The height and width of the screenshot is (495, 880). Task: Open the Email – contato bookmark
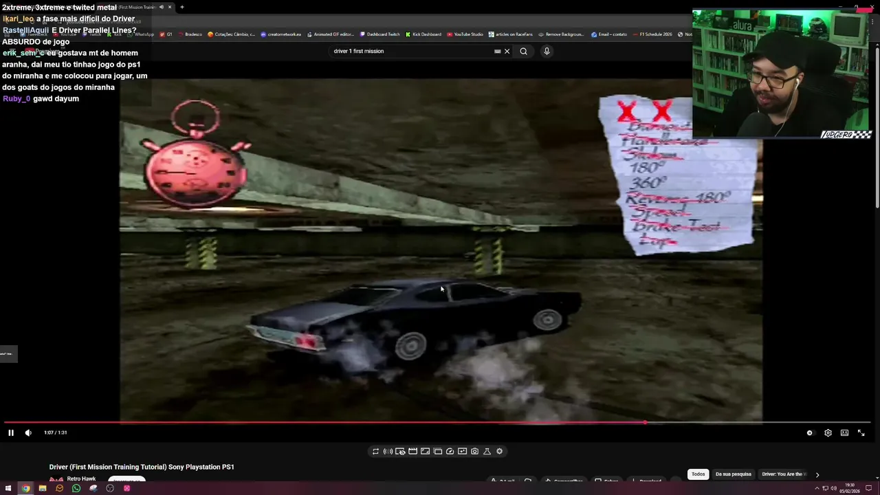[609, 34]
